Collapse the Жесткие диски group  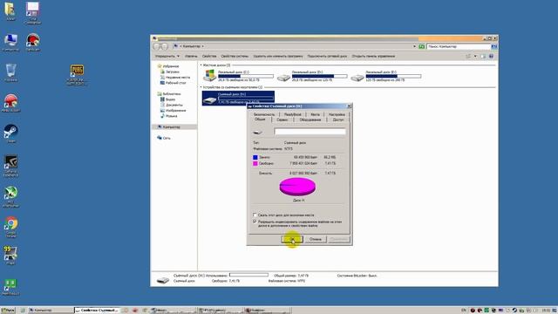pyautogui.click(x=201, y=65)
